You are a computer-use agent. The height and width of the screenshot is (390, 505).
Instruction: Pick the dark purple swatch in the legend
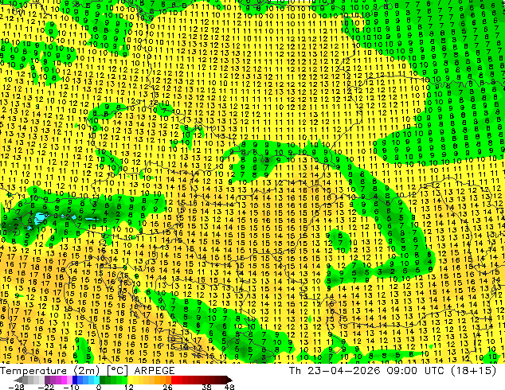47,380
